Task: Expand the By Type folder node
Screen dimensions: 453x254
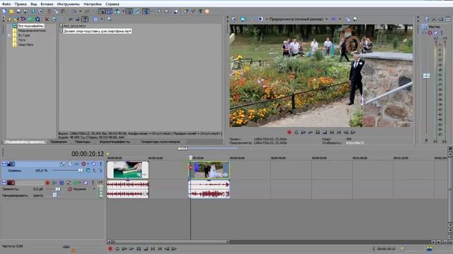Action: tap(9, 35)
